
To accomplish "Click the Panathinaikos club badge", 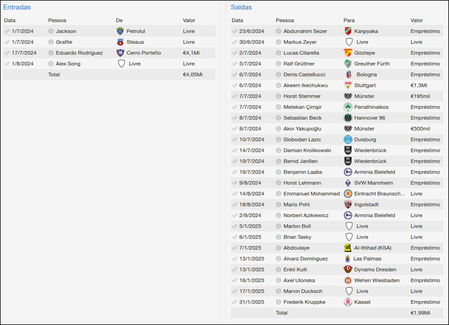I will [349, 107].
